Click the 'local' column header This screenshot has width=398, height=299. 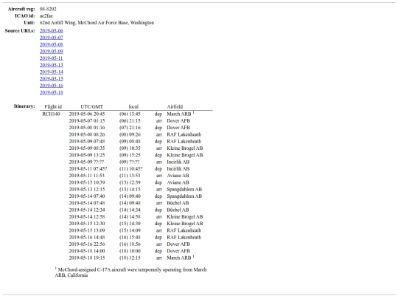133,107
